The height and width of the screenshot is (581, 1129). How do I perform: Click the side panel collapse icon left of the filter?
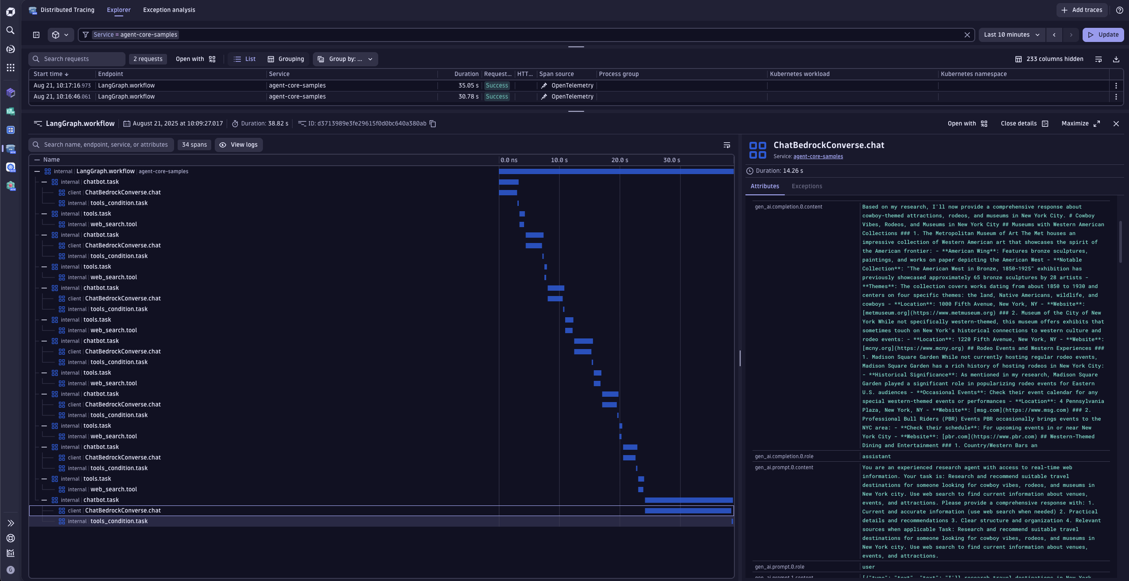coord(36,34)
